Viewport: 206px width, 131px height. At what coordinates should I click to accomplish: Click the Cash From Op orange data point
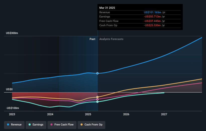(x=97, y=97)
